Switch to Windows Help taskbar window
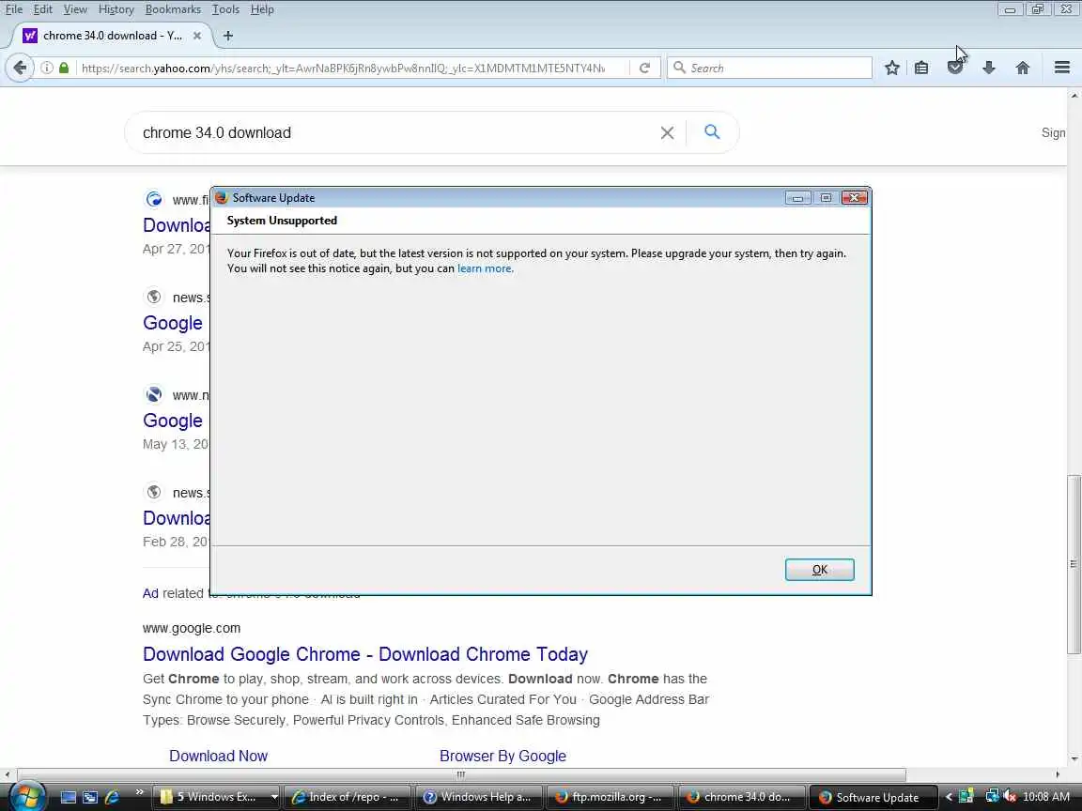The image size is (1082, 811). point(479,797)
